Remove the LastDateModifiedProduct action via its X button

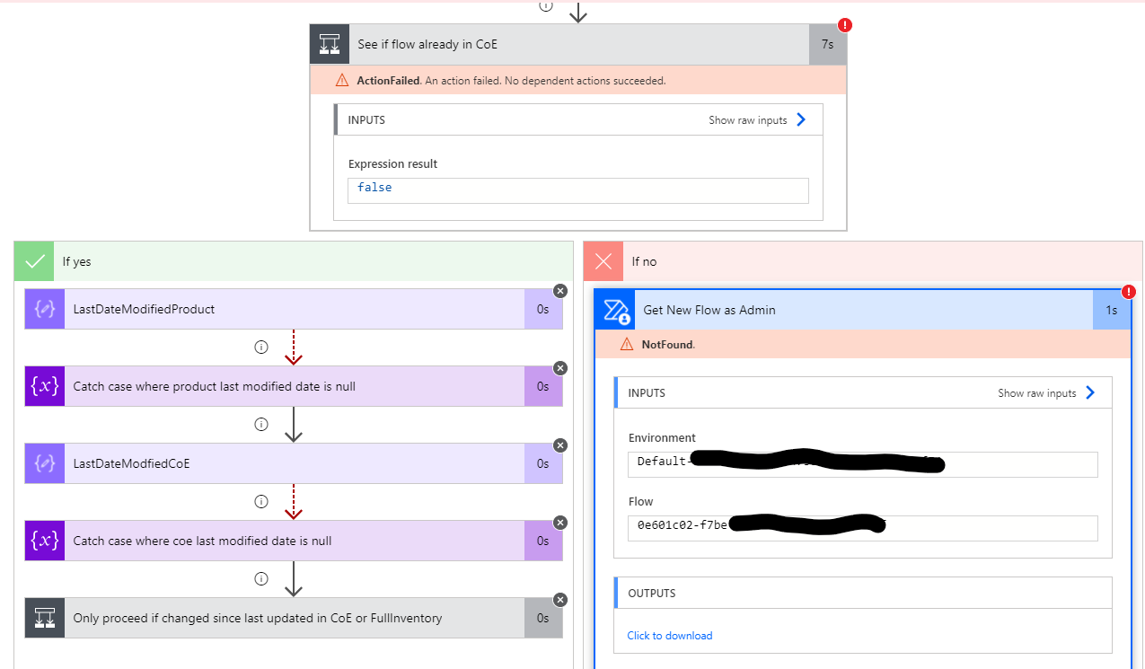click(559, 291)
